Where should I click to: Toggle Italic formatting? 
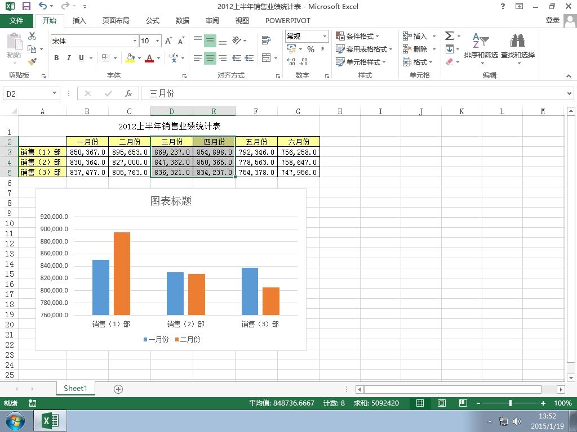[69, 58]
